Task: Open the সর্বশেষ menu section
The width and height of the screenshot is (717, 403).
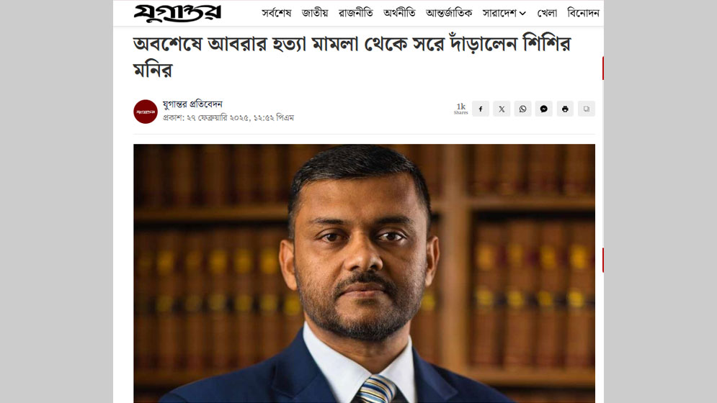Action: [276, 13]
